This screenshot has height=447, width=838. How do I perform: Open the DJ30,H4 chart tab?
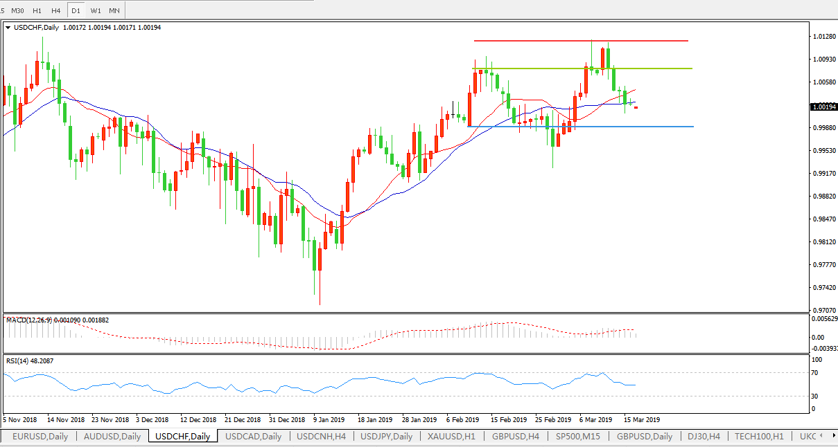click(704, 437)
